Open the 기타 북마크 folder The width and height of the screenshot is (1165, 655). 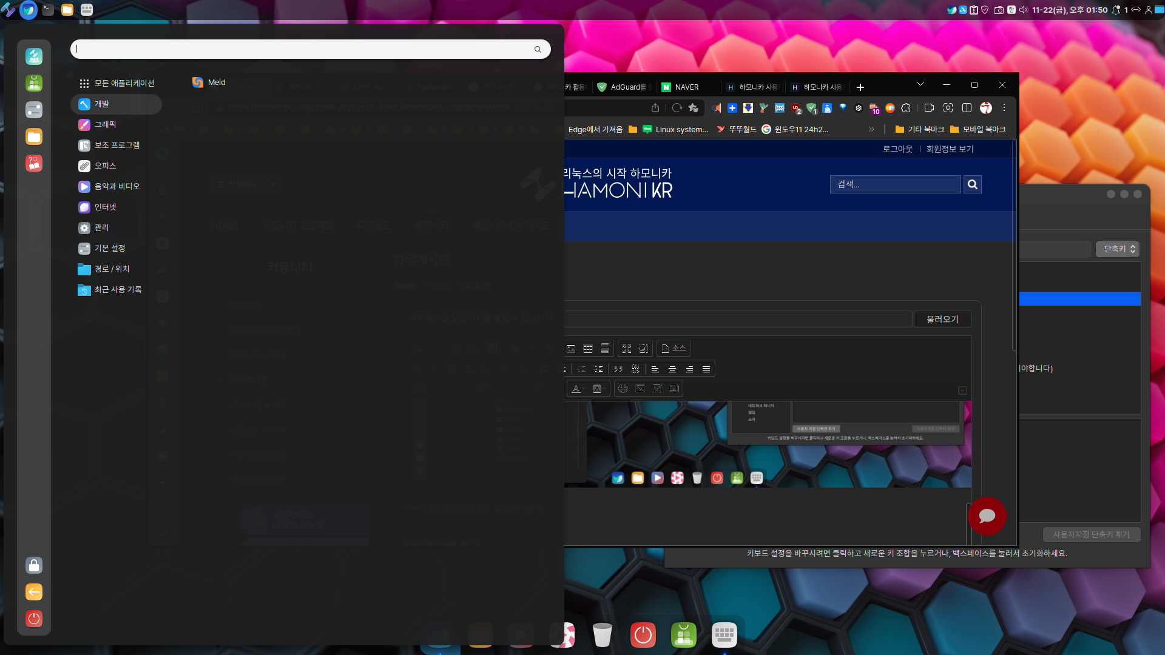click(919, 129)
